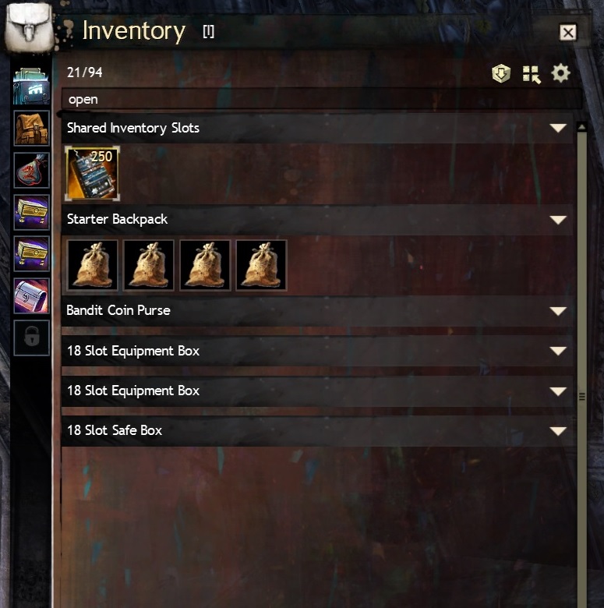Select the first Equipment Box sidebar icon
The height and width of the screenshot is (608, 604).
pyautogui.click(x=31, y=212)
